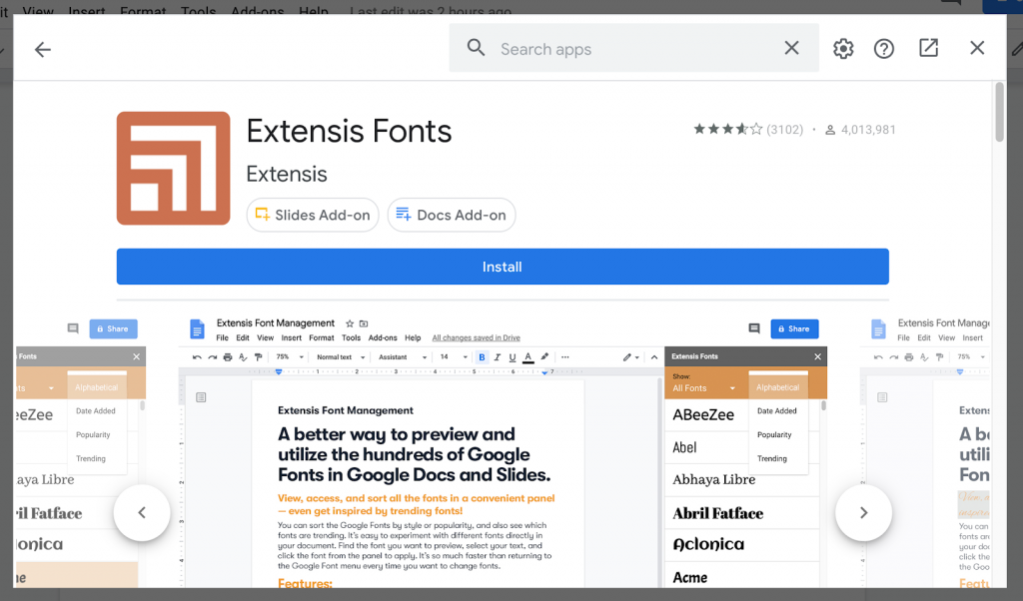The image size is (1023, 601).
Task: Close the marketplace dialog
Action: (x=977, y=48)
